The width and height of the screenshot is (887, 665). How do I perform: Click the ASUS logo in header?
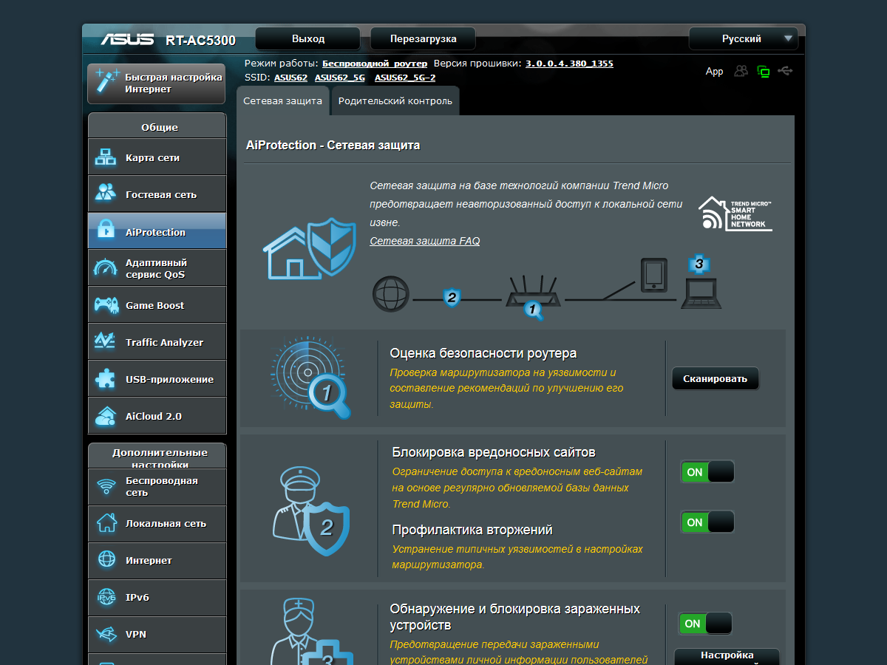(127, 39)
